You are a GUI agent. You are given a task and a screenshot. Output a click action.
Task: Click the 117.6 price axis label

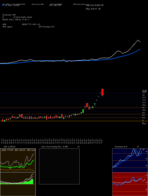(144, 100)
